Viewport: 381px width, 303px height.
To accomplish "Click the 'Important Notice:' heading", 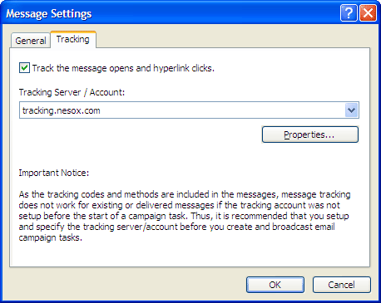I will [x=54, y=173].
